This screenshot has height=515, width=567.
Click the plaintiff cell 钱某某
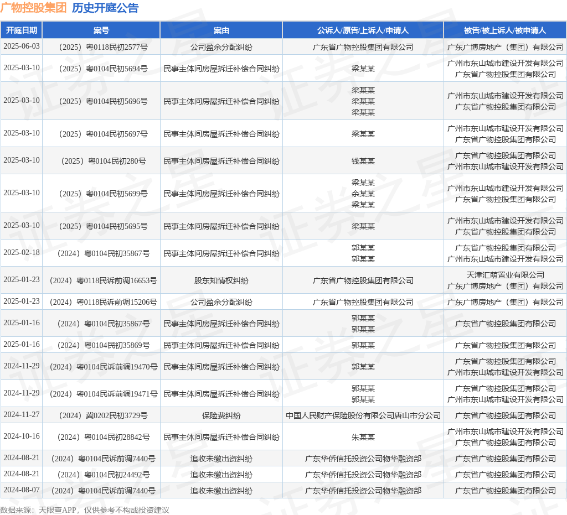(x=363, y=161)
